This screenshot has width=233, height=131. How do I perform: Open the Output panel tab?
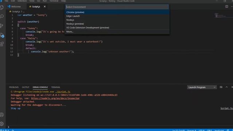click(25, 87)
